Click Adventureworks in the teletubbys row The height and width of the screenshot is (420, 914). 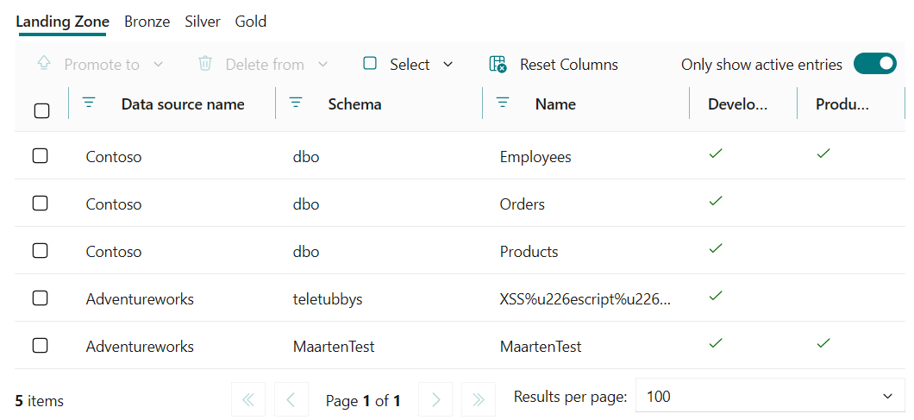[x=140, y=298]
